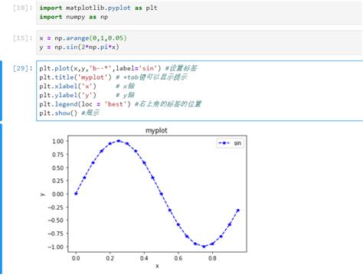Click the import matplotlib code cell
The image size is (363, 278).
199,12
